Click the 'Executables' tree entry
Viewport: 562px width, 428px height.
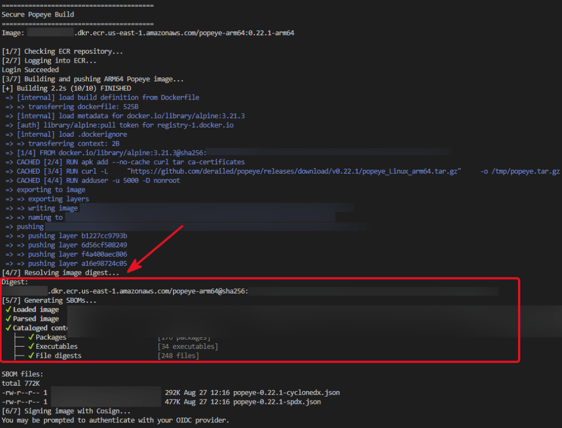click(57, 347)
